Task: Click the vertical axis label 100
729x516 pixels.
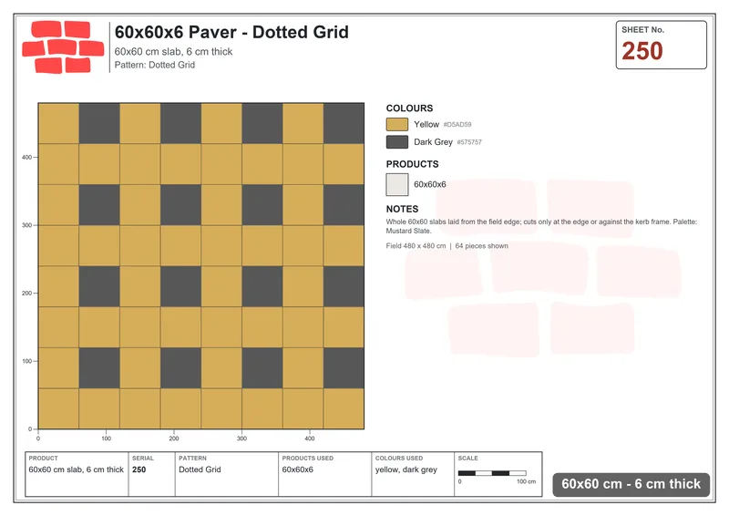Action: tap(26, 361)
